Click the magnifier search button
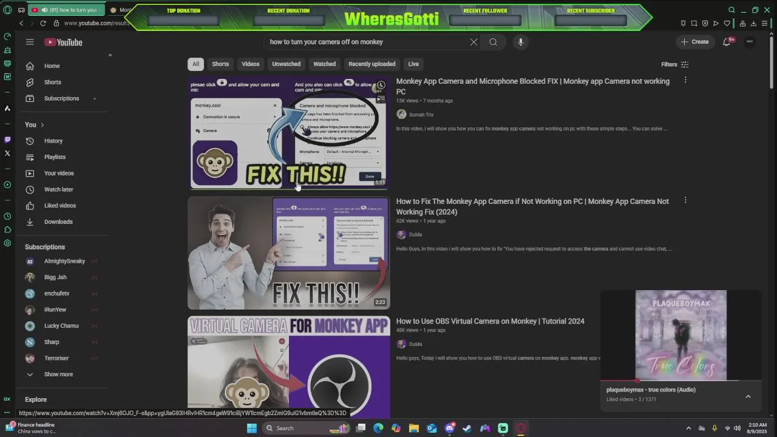The width and height of the screenshot is (777, 437). (493, 42)
